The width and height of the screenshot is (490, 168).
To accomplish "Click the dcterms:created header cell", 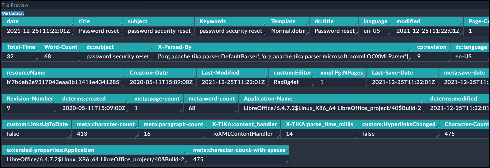I will pos(84,99).
